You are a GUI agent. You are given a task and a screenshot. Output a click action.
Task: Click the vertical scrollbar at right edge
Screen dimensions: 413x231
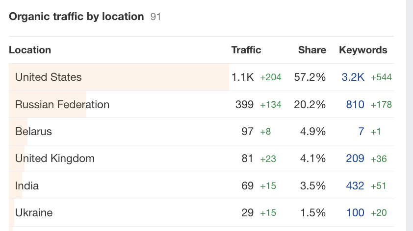point(410,115)
